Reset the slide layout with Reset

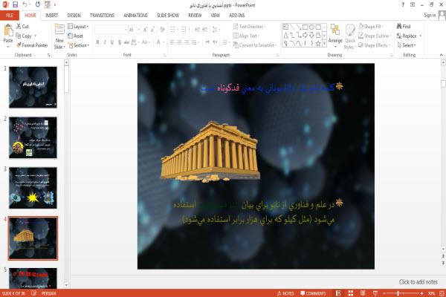click(76, 36)
